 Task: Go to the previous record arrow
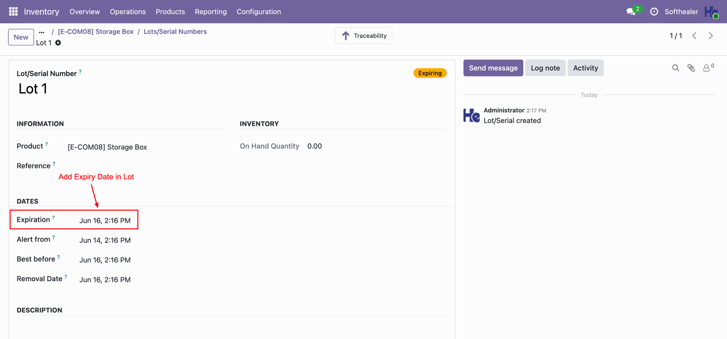click(694, 36)
